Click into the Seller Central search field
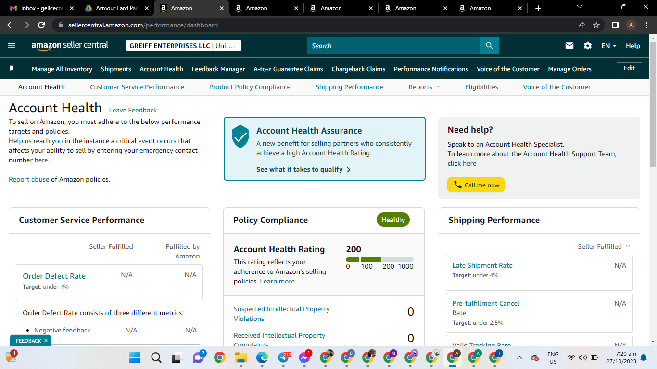Screen dimensions: 657x369 click(393, 46)
